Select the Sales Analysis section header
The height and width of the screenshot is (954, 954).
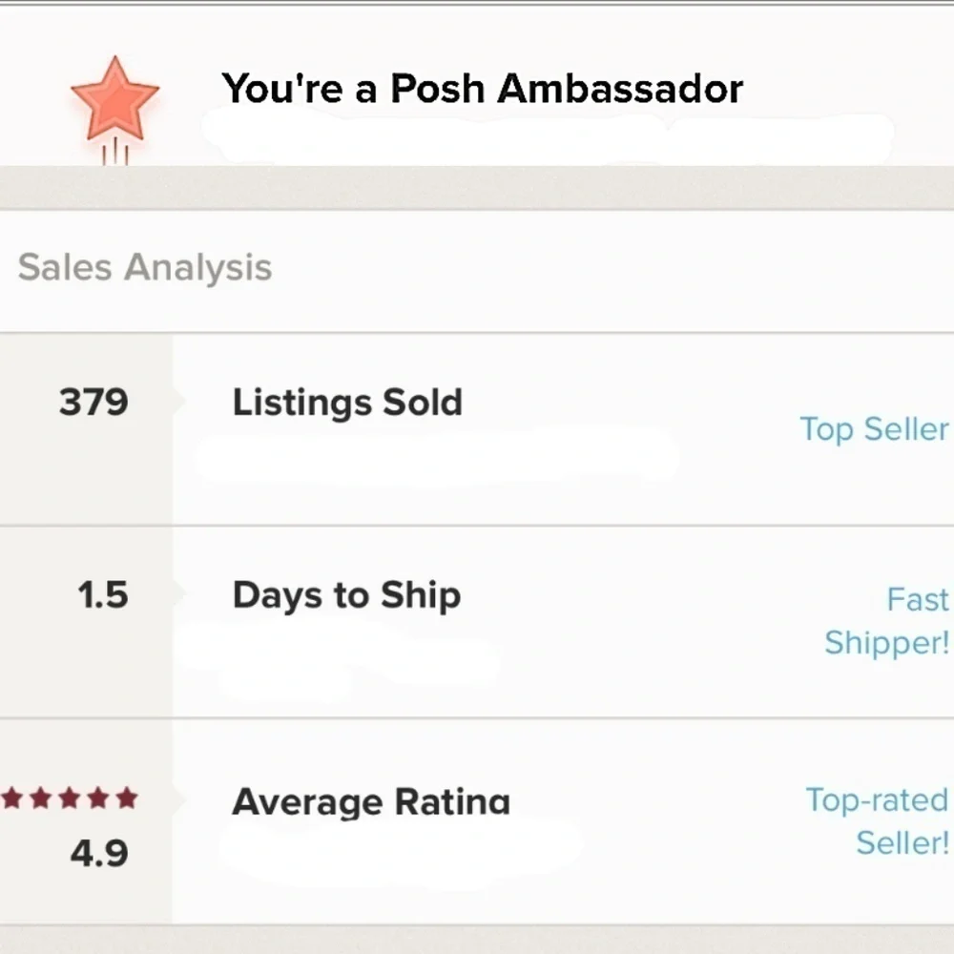point(145,268)
